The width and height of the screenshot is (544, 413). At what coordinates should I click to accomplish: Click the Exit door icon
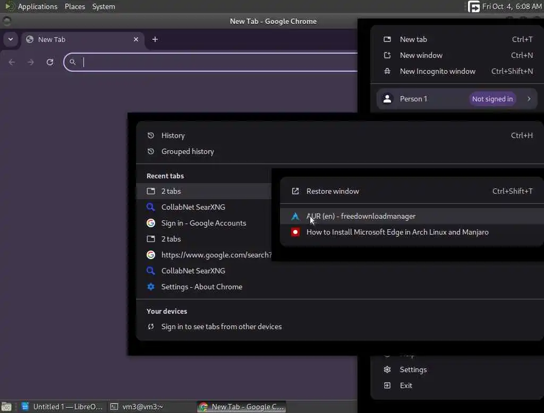click(x=387, y=385)
